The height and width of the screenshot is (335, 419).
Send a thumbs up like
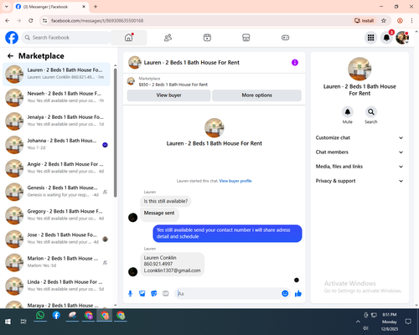click(x=298, y=293)
